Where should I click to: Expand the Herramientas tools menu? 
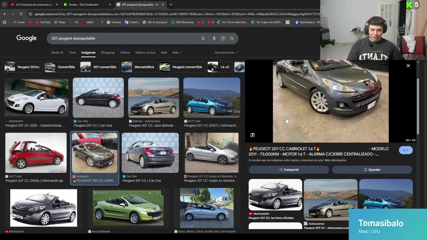[226, 53]
